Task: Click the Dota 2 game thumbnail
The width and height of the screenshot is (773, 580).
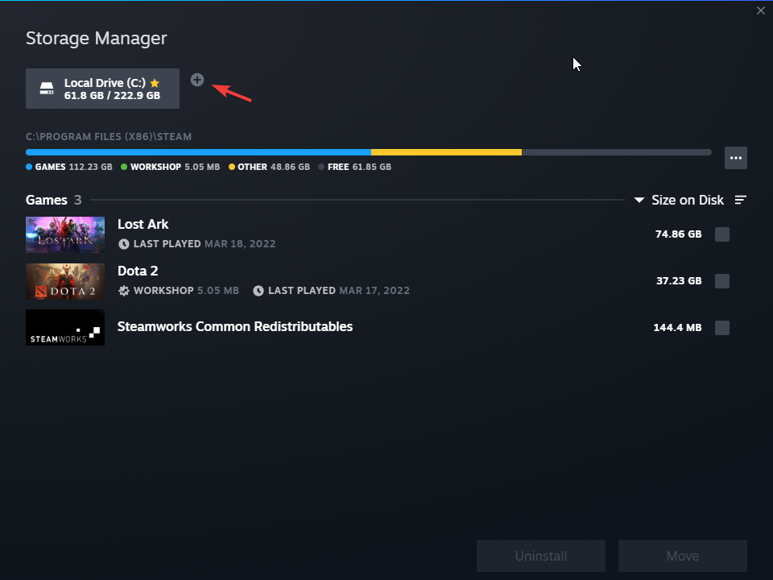Action: [x=65, y=281]
